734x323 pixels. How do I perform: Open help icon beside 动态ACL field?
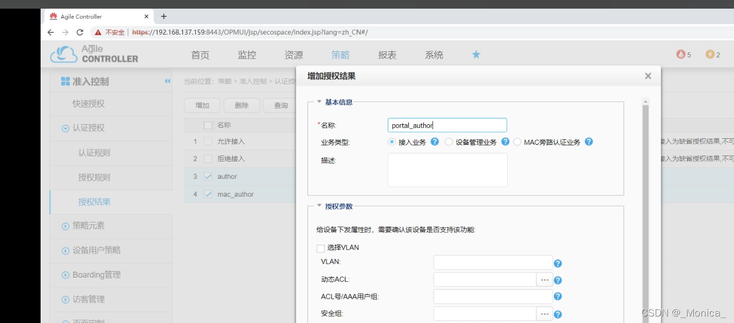tap(558, 280)
